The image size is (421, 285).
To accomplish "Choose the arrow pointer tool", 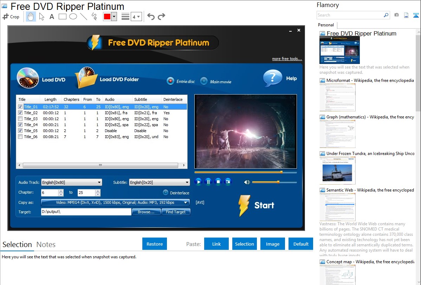I will (41, 17).
